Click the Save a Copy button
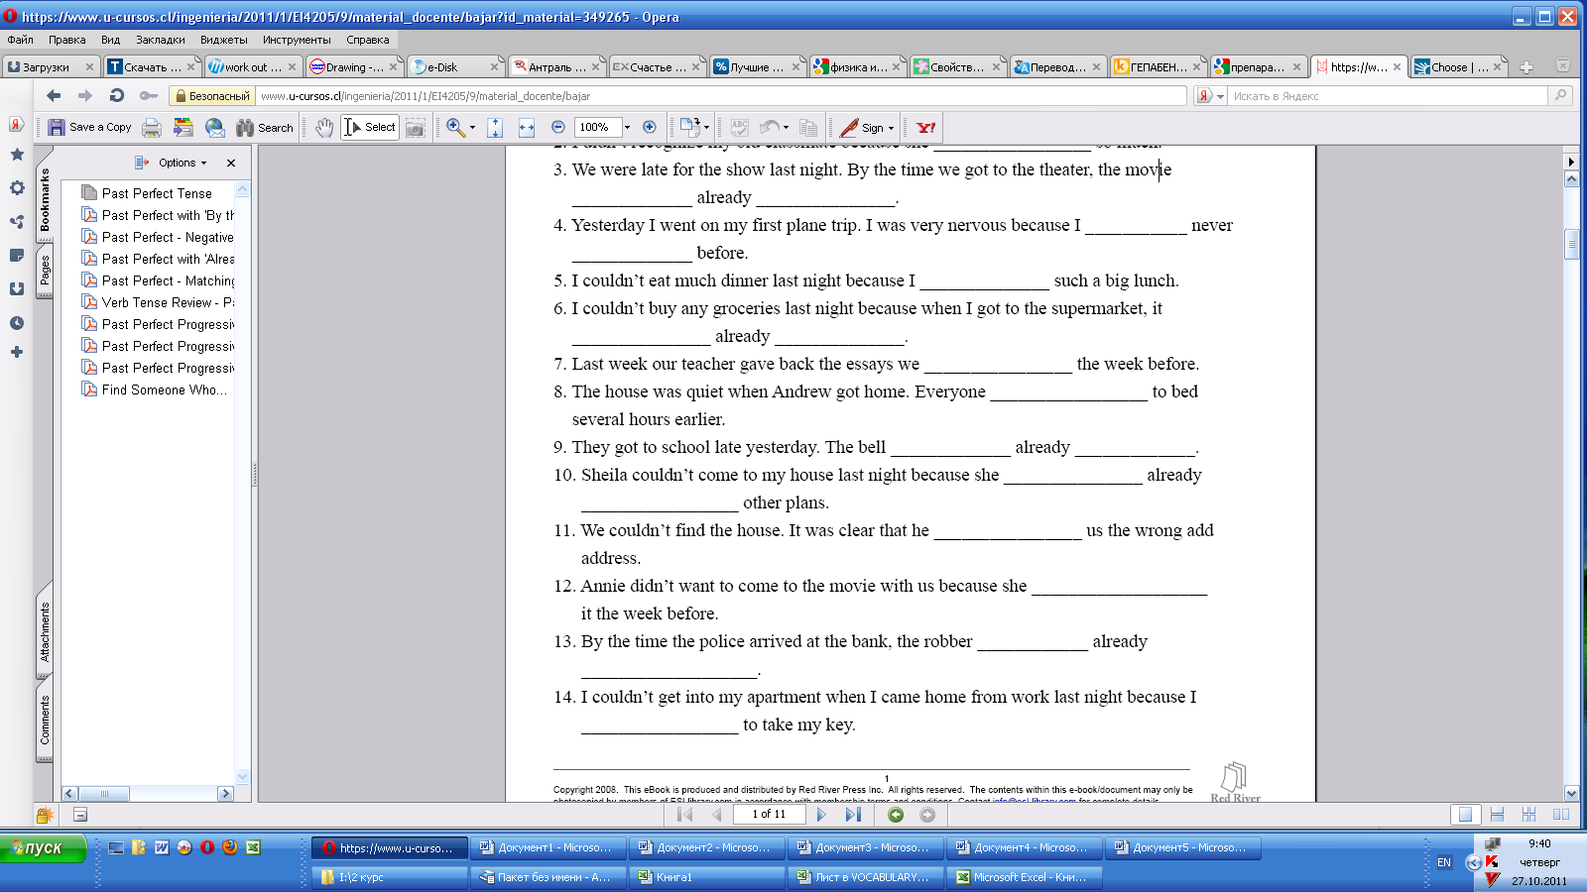Screen dimensions: 1587x892 point(89,127)
